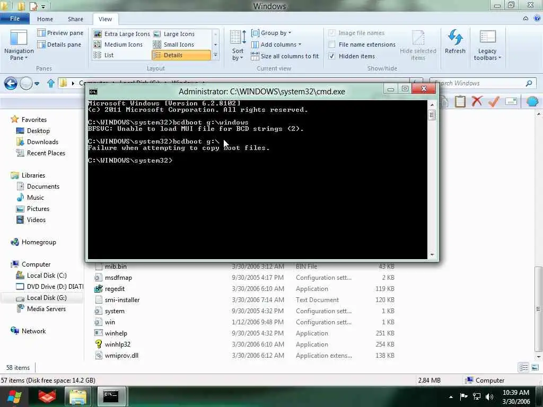
Task: Click the Refresh button in ribbon
Action: (455, 41)
